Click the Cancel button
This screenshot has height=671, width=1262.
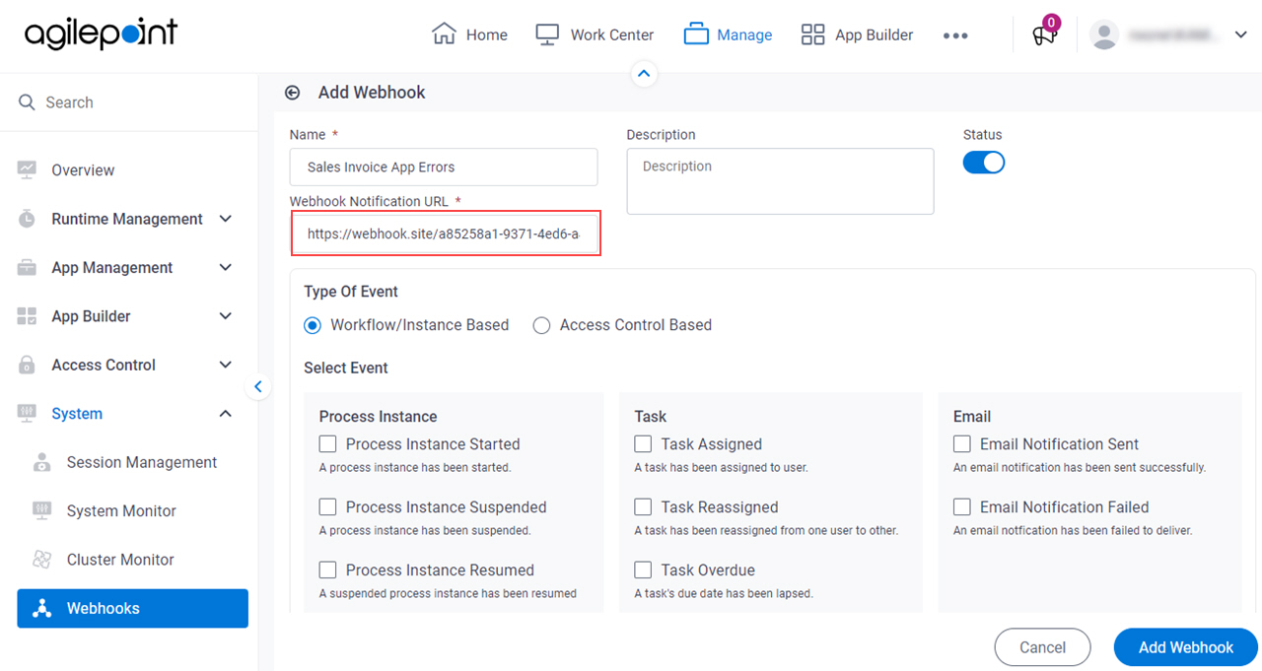pyautogui.click(x=1042, y=647)
